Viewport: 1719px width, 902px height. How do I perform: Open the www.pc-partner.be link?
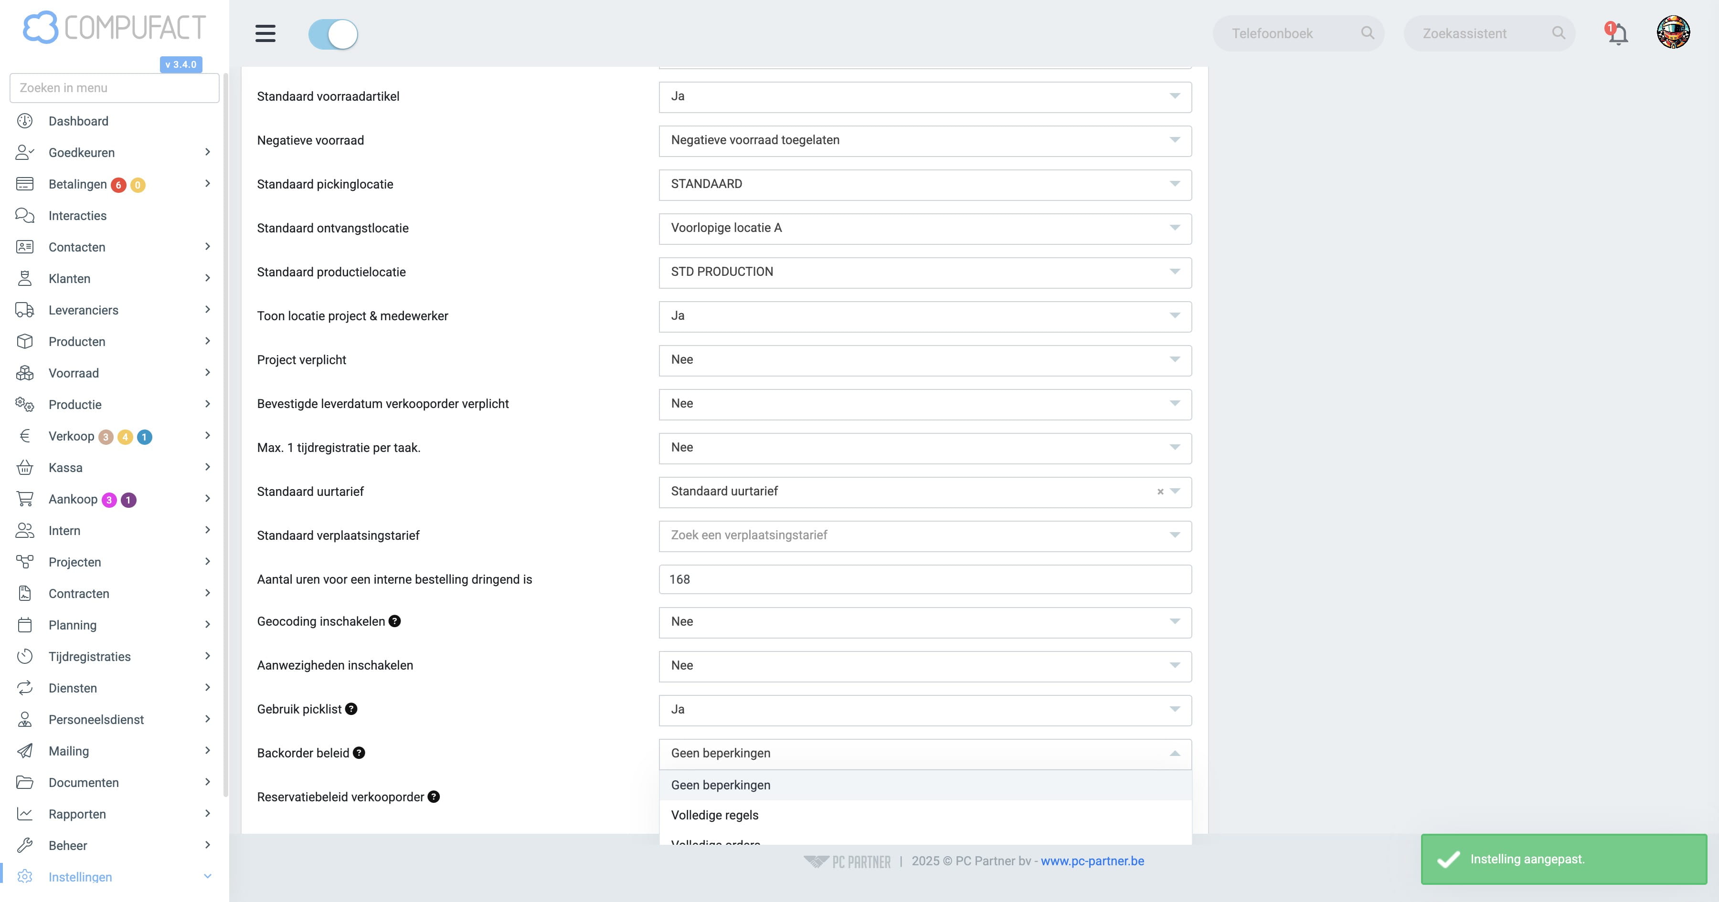[1093, 861]
